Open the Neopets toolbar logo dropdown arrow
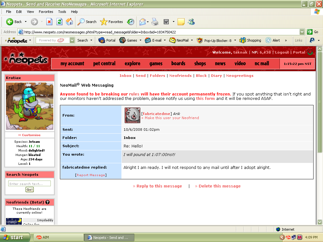 [30, 40]
